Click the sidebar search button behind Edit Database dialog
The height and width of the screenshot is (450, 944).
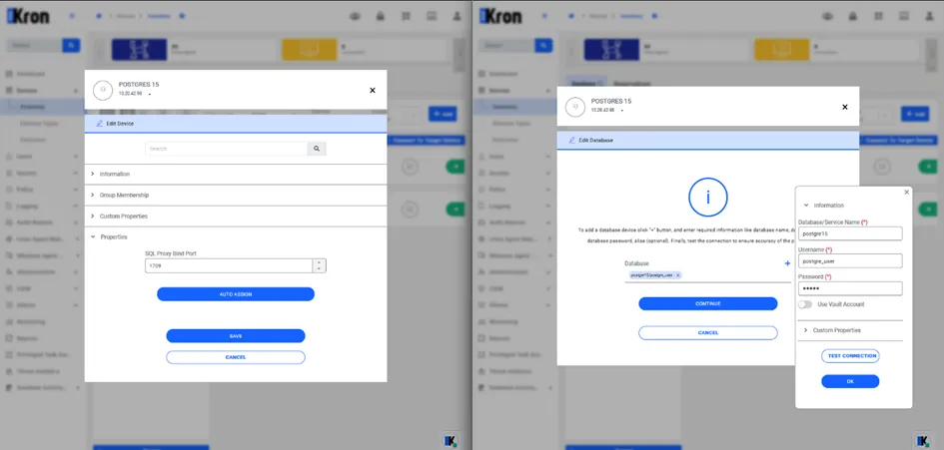coord(543,45)
